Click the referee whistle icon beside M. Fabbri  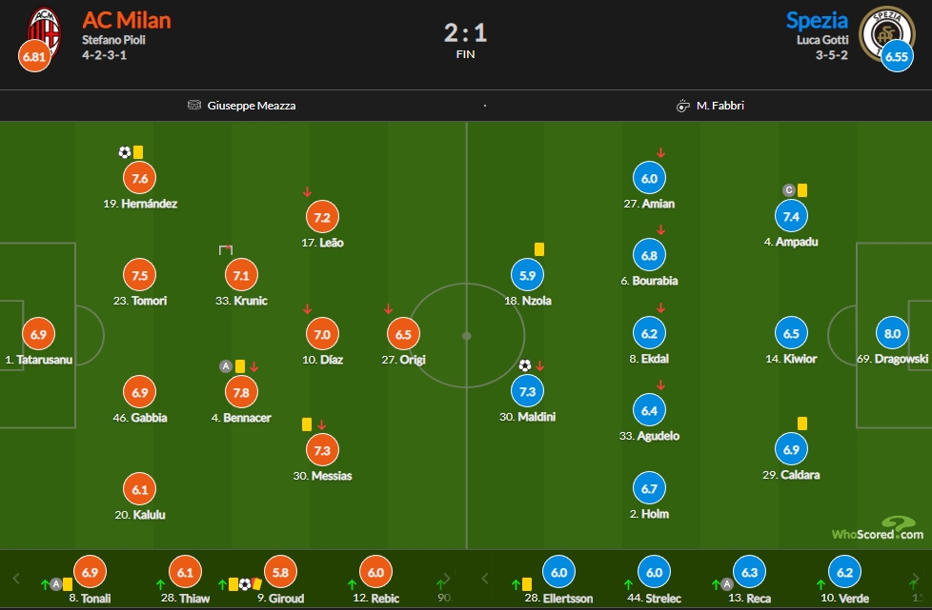pyautogui.click(x=681, y=106)
